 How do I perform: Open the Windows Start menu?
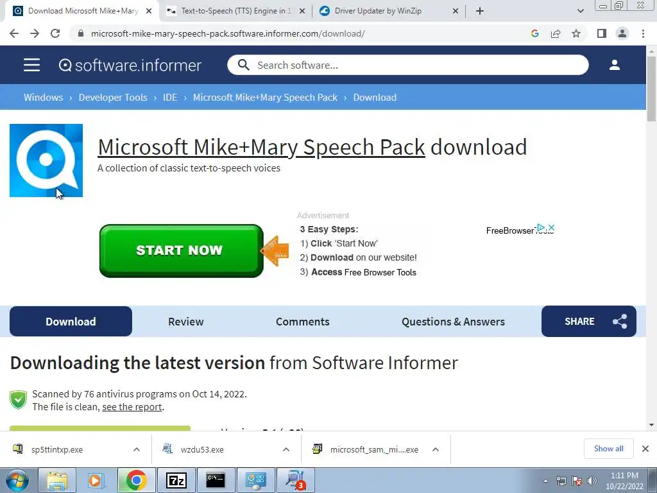17,480
